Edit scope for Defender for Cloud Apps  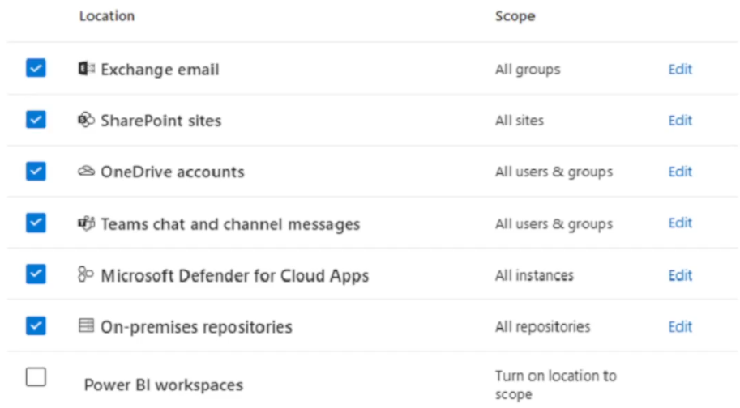pyautogui.click(x=679, y=275)
